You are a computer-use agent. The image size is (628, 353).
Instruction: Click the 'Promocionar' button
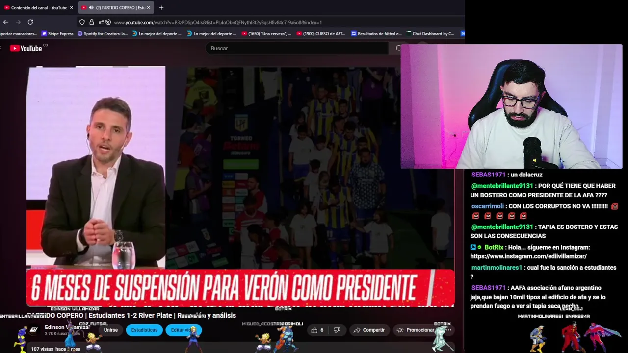(415, 330)
